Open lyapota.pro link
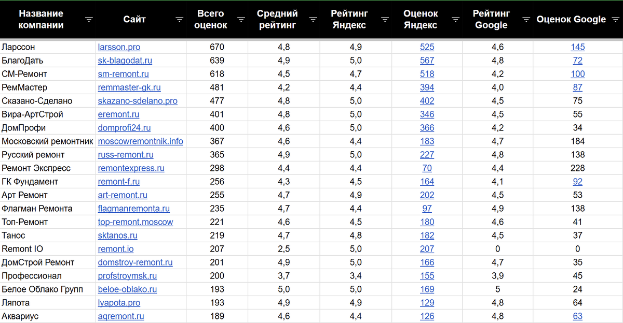Viewport: 623px width, 323px height. [119, 303]
